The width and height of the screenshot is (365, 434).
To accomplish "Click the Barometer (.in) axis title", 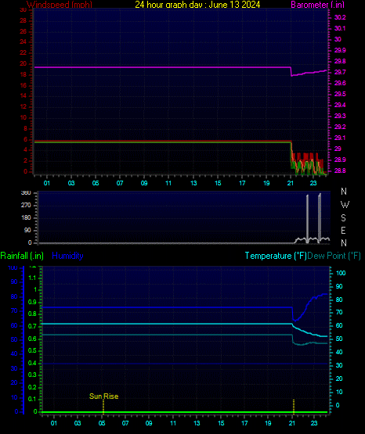I will [317, 5].
